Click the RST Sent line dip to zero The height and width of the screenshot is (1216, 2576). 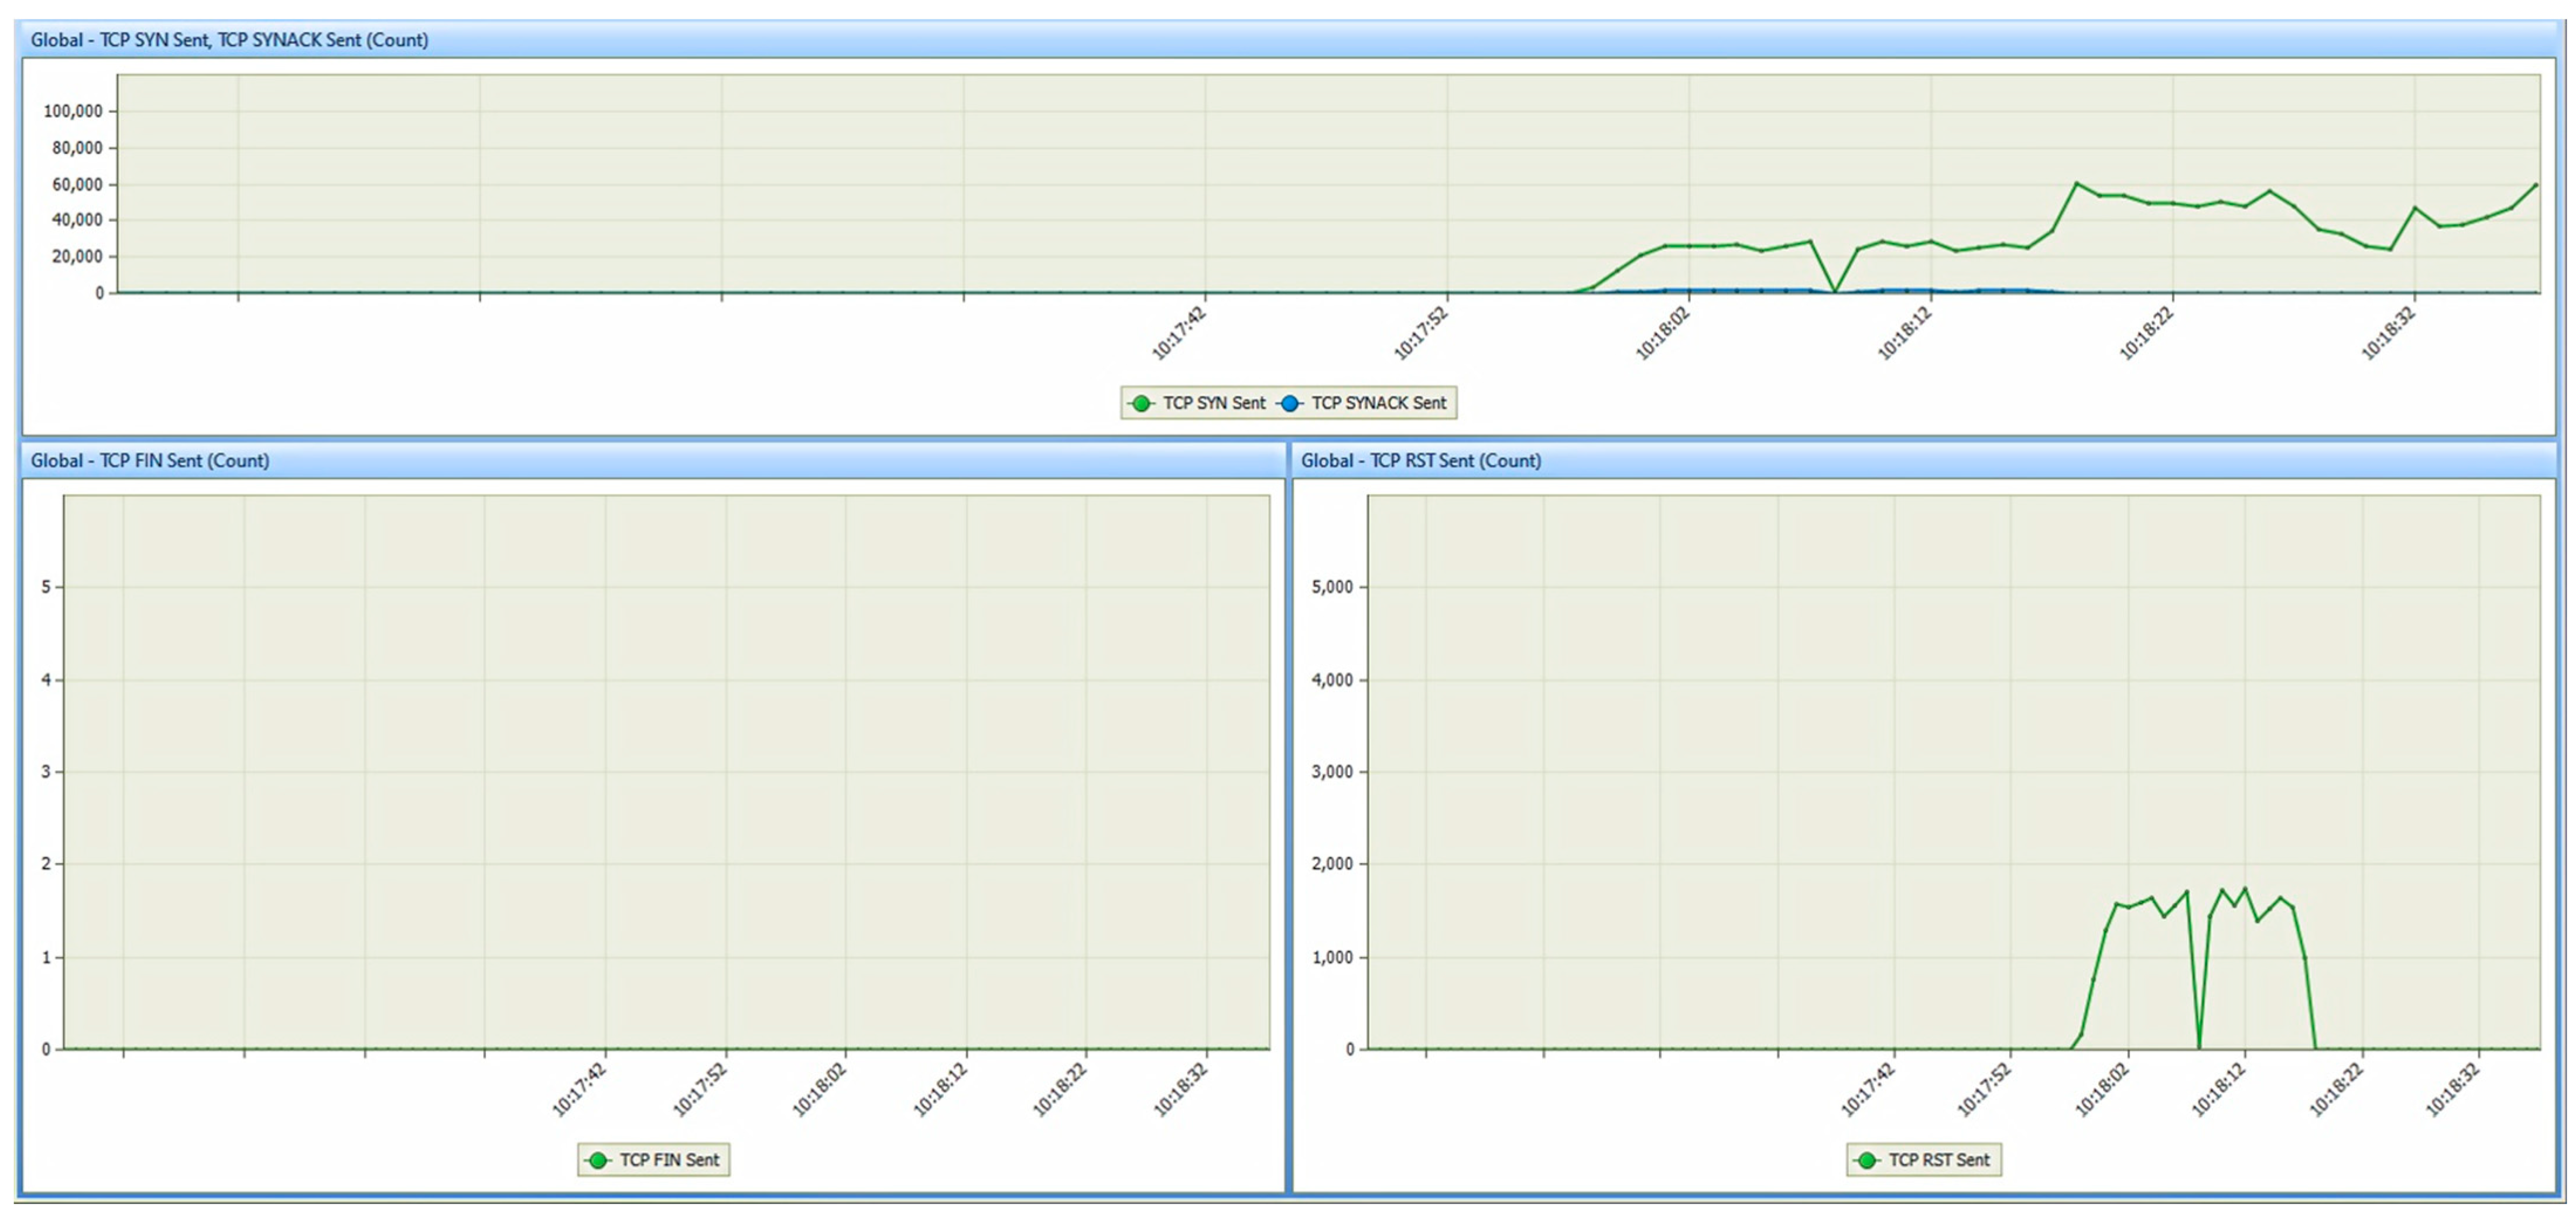pyautogui.click(x=2198, y=1046)
